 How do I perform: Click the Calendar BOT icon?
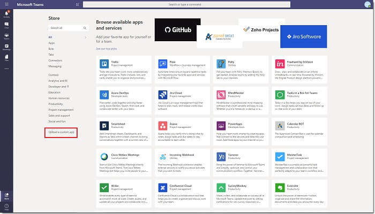tap(280, 126)
